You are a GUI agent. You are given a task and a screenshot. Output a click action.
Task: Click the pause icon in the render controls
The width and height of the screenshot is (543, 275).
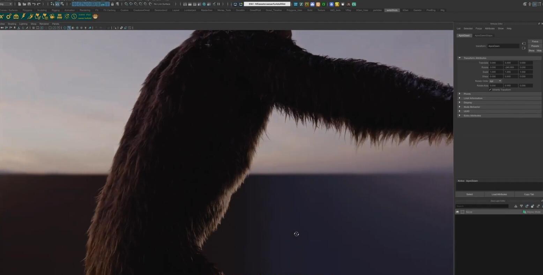(x=219, y=4)
